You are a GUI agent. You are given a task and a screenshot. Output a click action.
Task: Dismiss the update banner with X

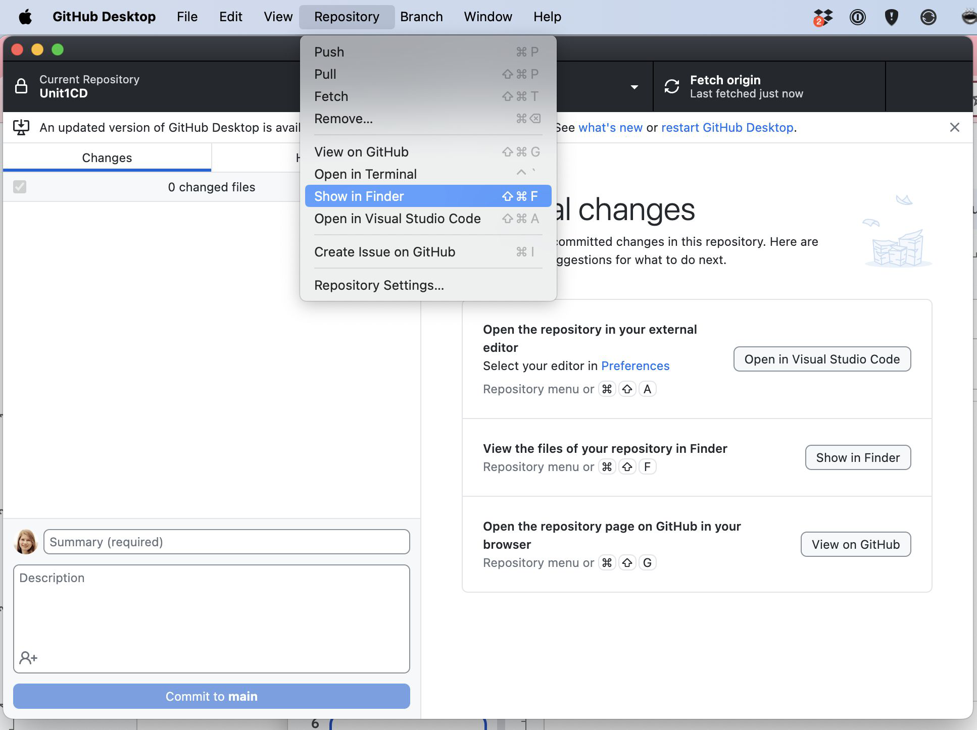click(x=954, y=127)
